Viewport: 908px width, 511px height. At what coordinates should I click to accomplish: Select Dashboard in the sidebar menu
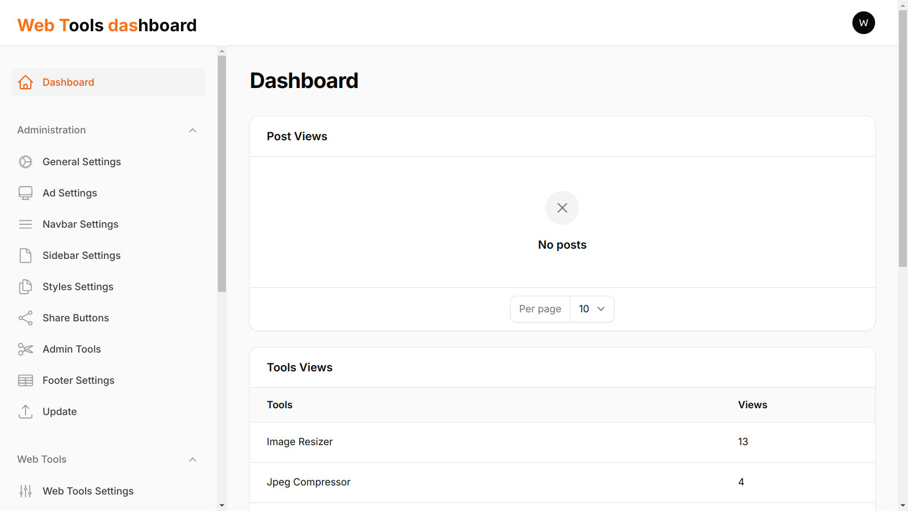click(x=68, y=82)
